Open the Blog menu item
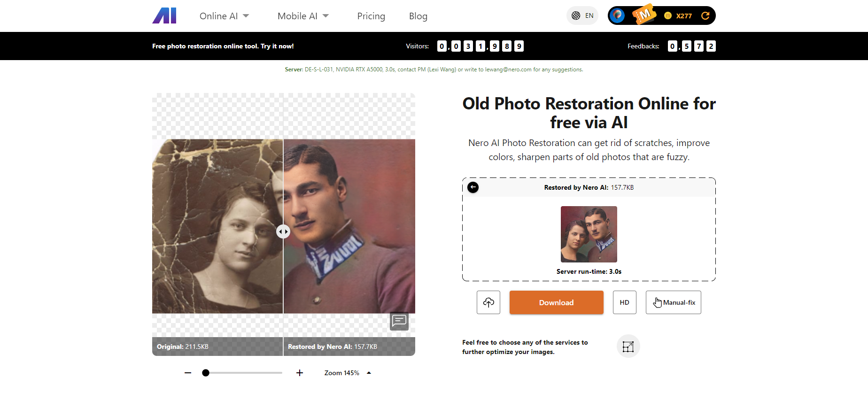 (418, 16)
